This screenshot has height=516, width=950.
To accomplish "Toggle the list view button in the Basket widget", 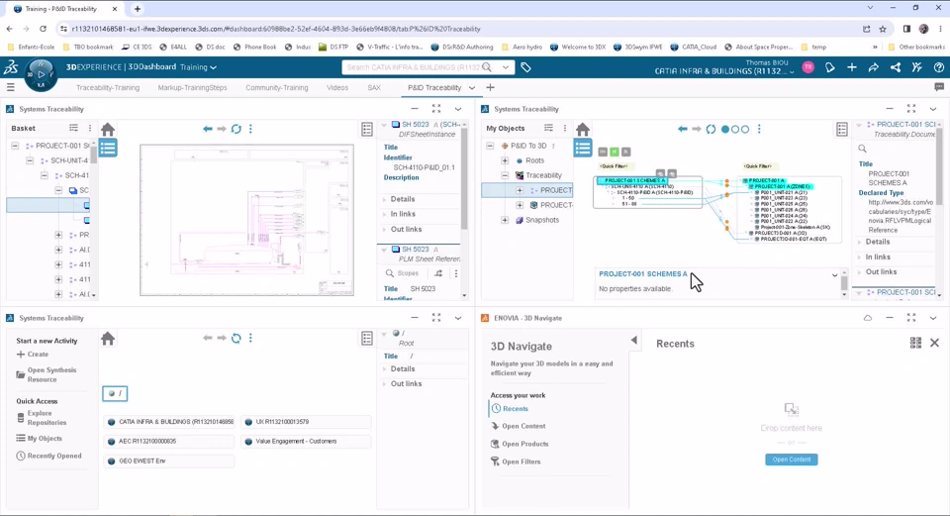I will (108, 148).
